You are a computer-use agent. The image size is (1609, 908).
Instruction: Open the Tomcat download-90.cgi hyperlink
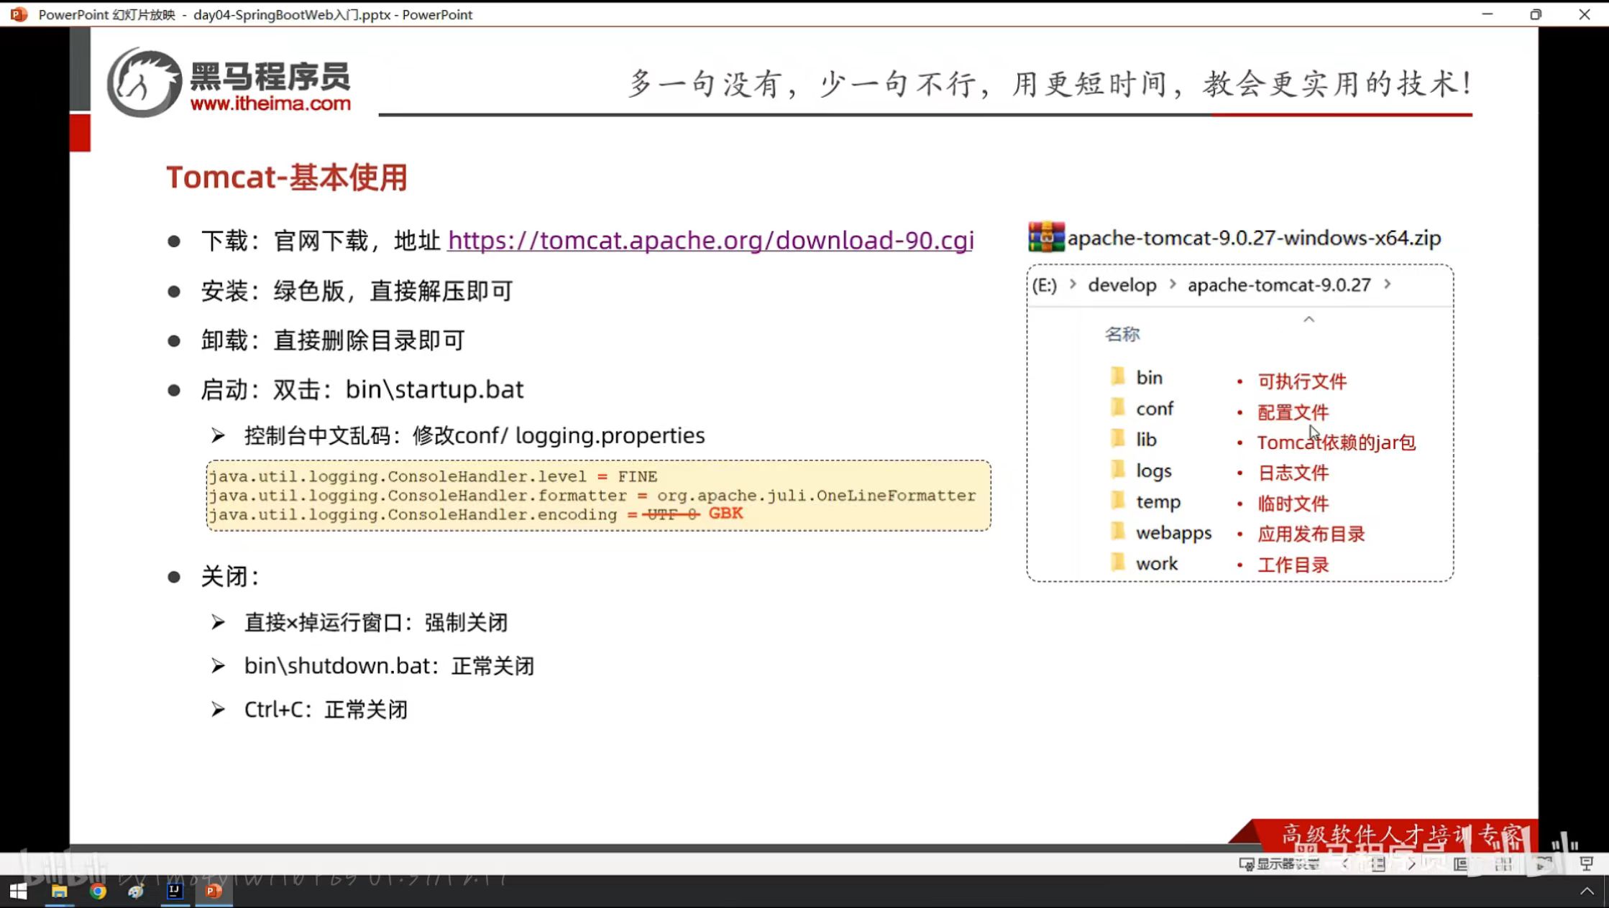pyautogui.click(x=710, y=241)
